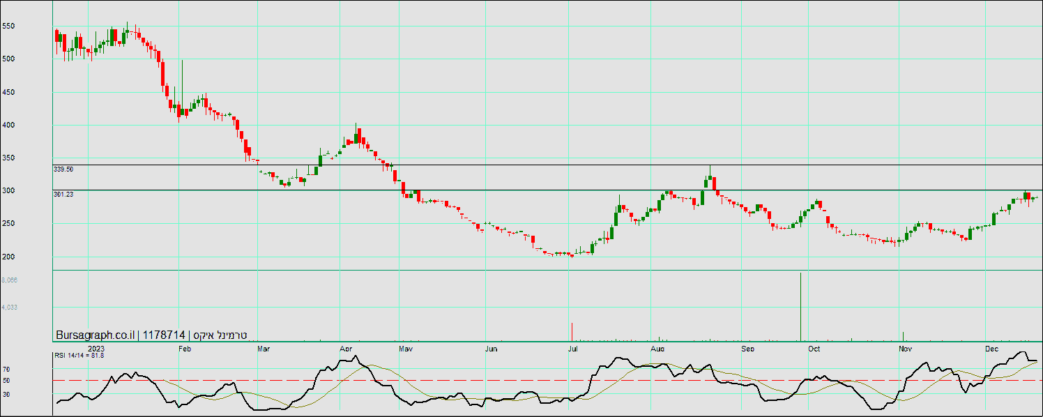Click the 400 price axis label
The width and height of the screenshot is (1043, 417).
point(8,126)
